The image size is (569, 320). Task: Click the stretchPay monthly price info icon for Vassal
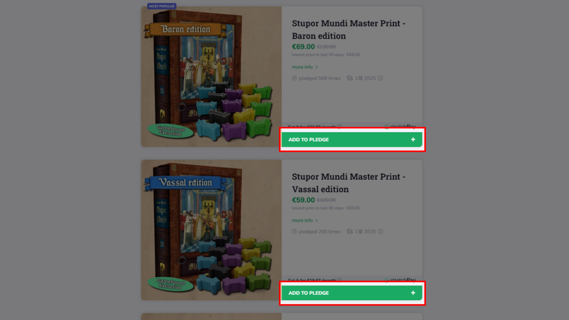[x=339, y=280]
